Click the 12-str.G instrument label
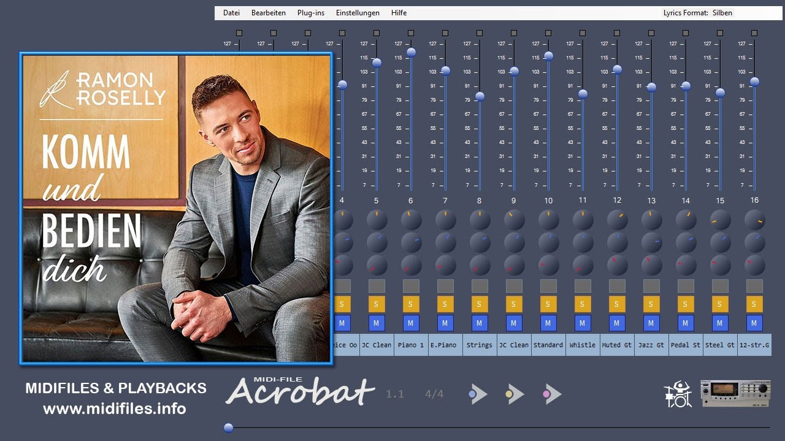Viewport: 785px width, 441px height. point(754,345)
